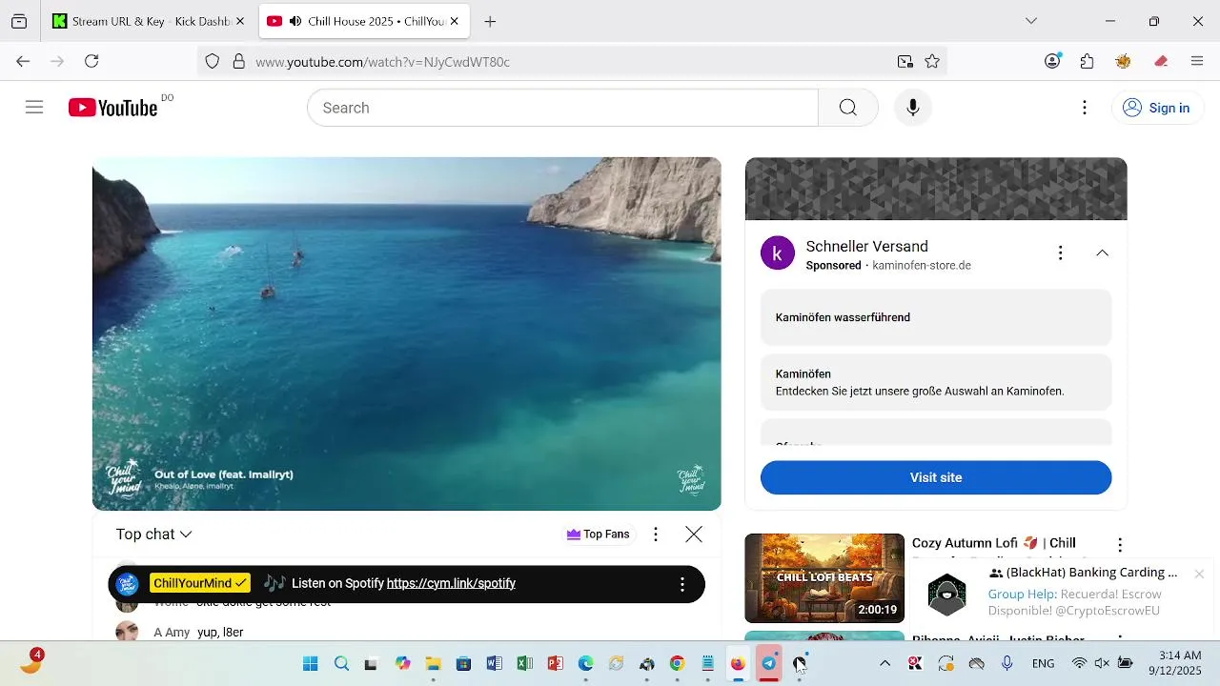Open cym.link/spotify link
The width and height of the screenshot is (1220, 686).
point(451,583)
